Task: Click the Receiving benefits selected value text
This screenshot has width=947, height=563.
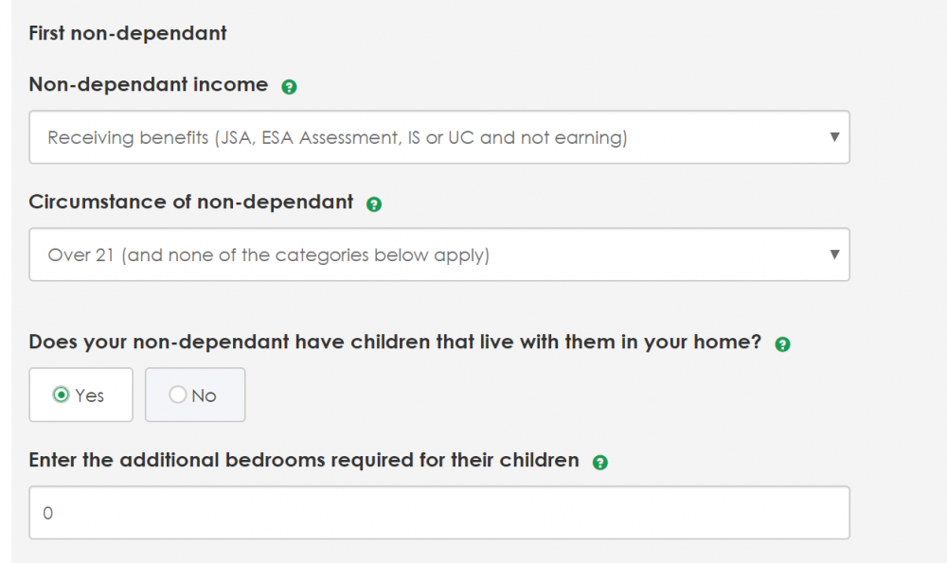Action: (337, 138)
